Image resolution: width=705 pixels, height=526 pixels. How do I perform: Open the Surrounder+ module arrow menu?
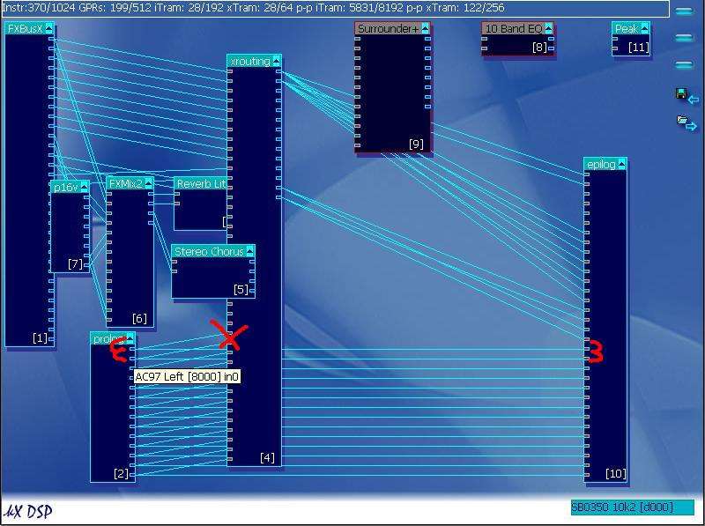[x=426, y=28]
